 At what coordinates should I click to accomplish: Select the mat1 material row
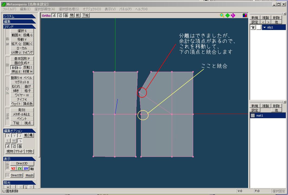[268, 115]
